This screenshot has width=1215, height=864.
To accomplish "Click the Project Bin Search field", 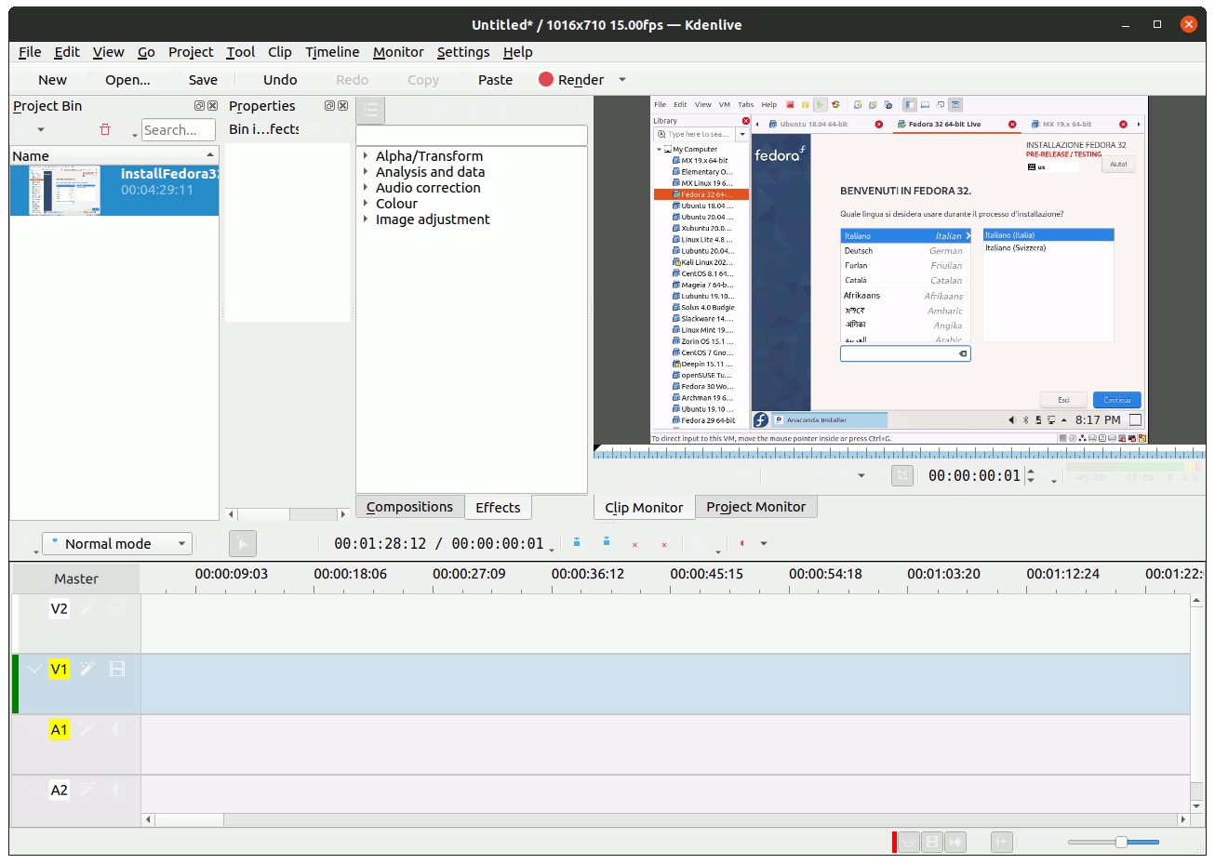I will [x=179, y=130].
